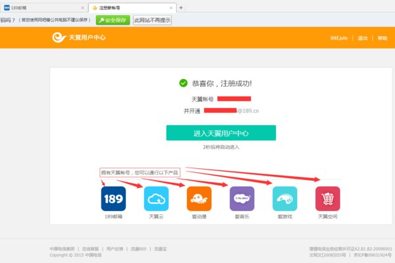The height and width of the screenshot is (263, 395).
Task: Select the 注册新帐号 browser tab
Action: [132, 8]
